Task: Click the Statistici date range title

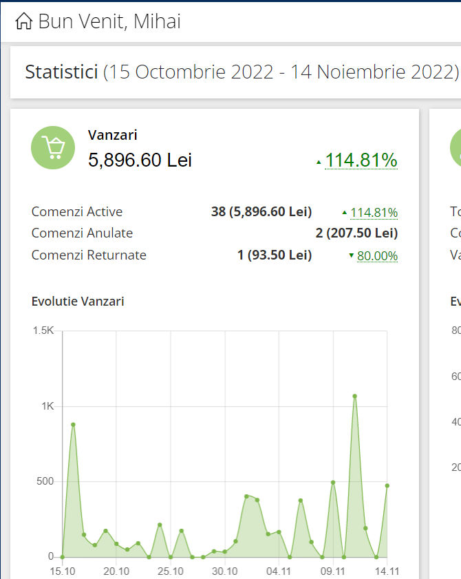Action: point(242,72)
